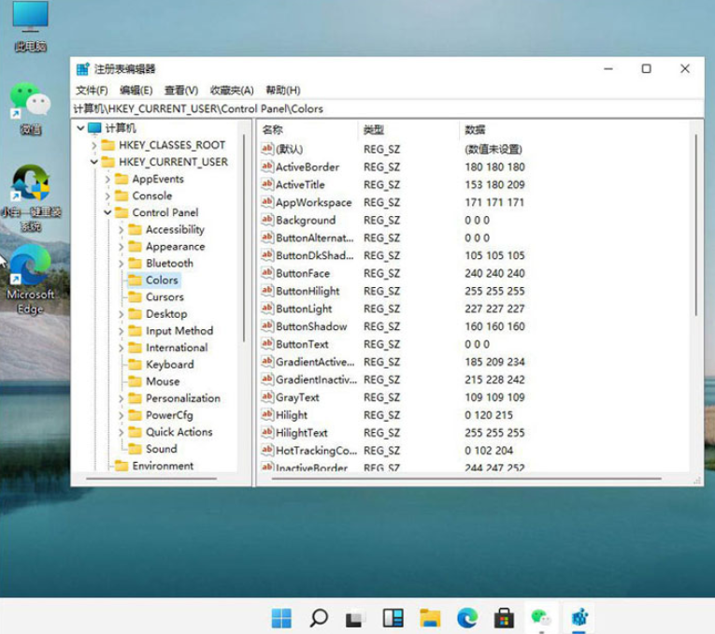Click the Registry Editor taskbar icon
This screenshot has width=715, height=634.
[x=579, y=617]
